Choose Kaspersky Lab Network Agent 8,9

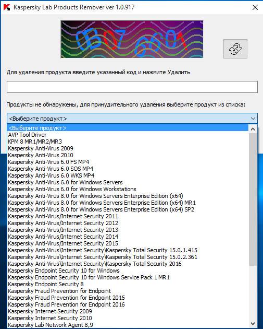128,325
